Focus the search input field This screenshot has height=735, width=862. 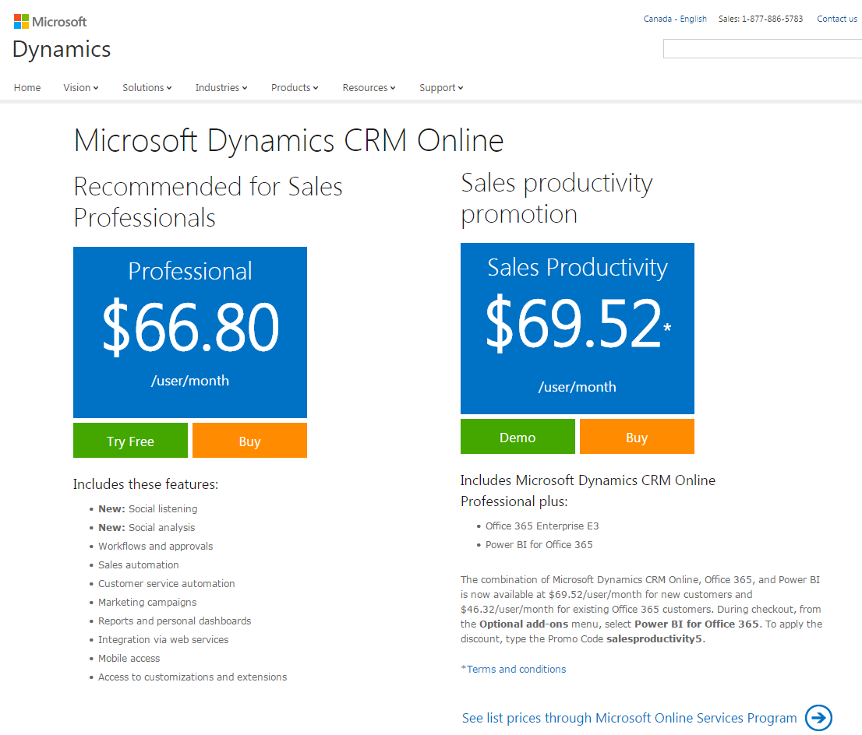[x=762, y=49]
